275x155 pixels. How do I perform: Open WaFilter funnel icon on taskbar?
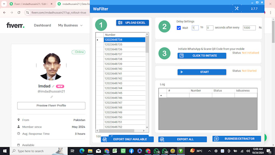coord(181,151)
